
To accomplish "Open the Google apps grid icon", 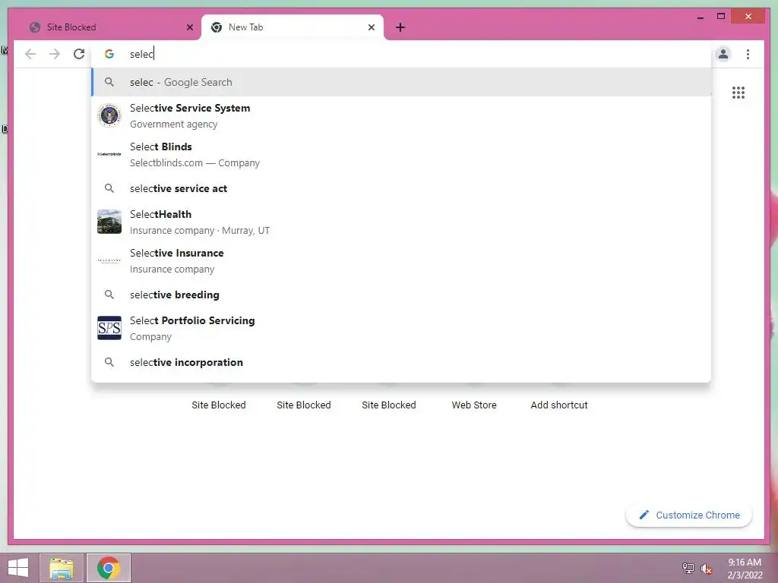I will pyautogui.click(x=738, y=92).
